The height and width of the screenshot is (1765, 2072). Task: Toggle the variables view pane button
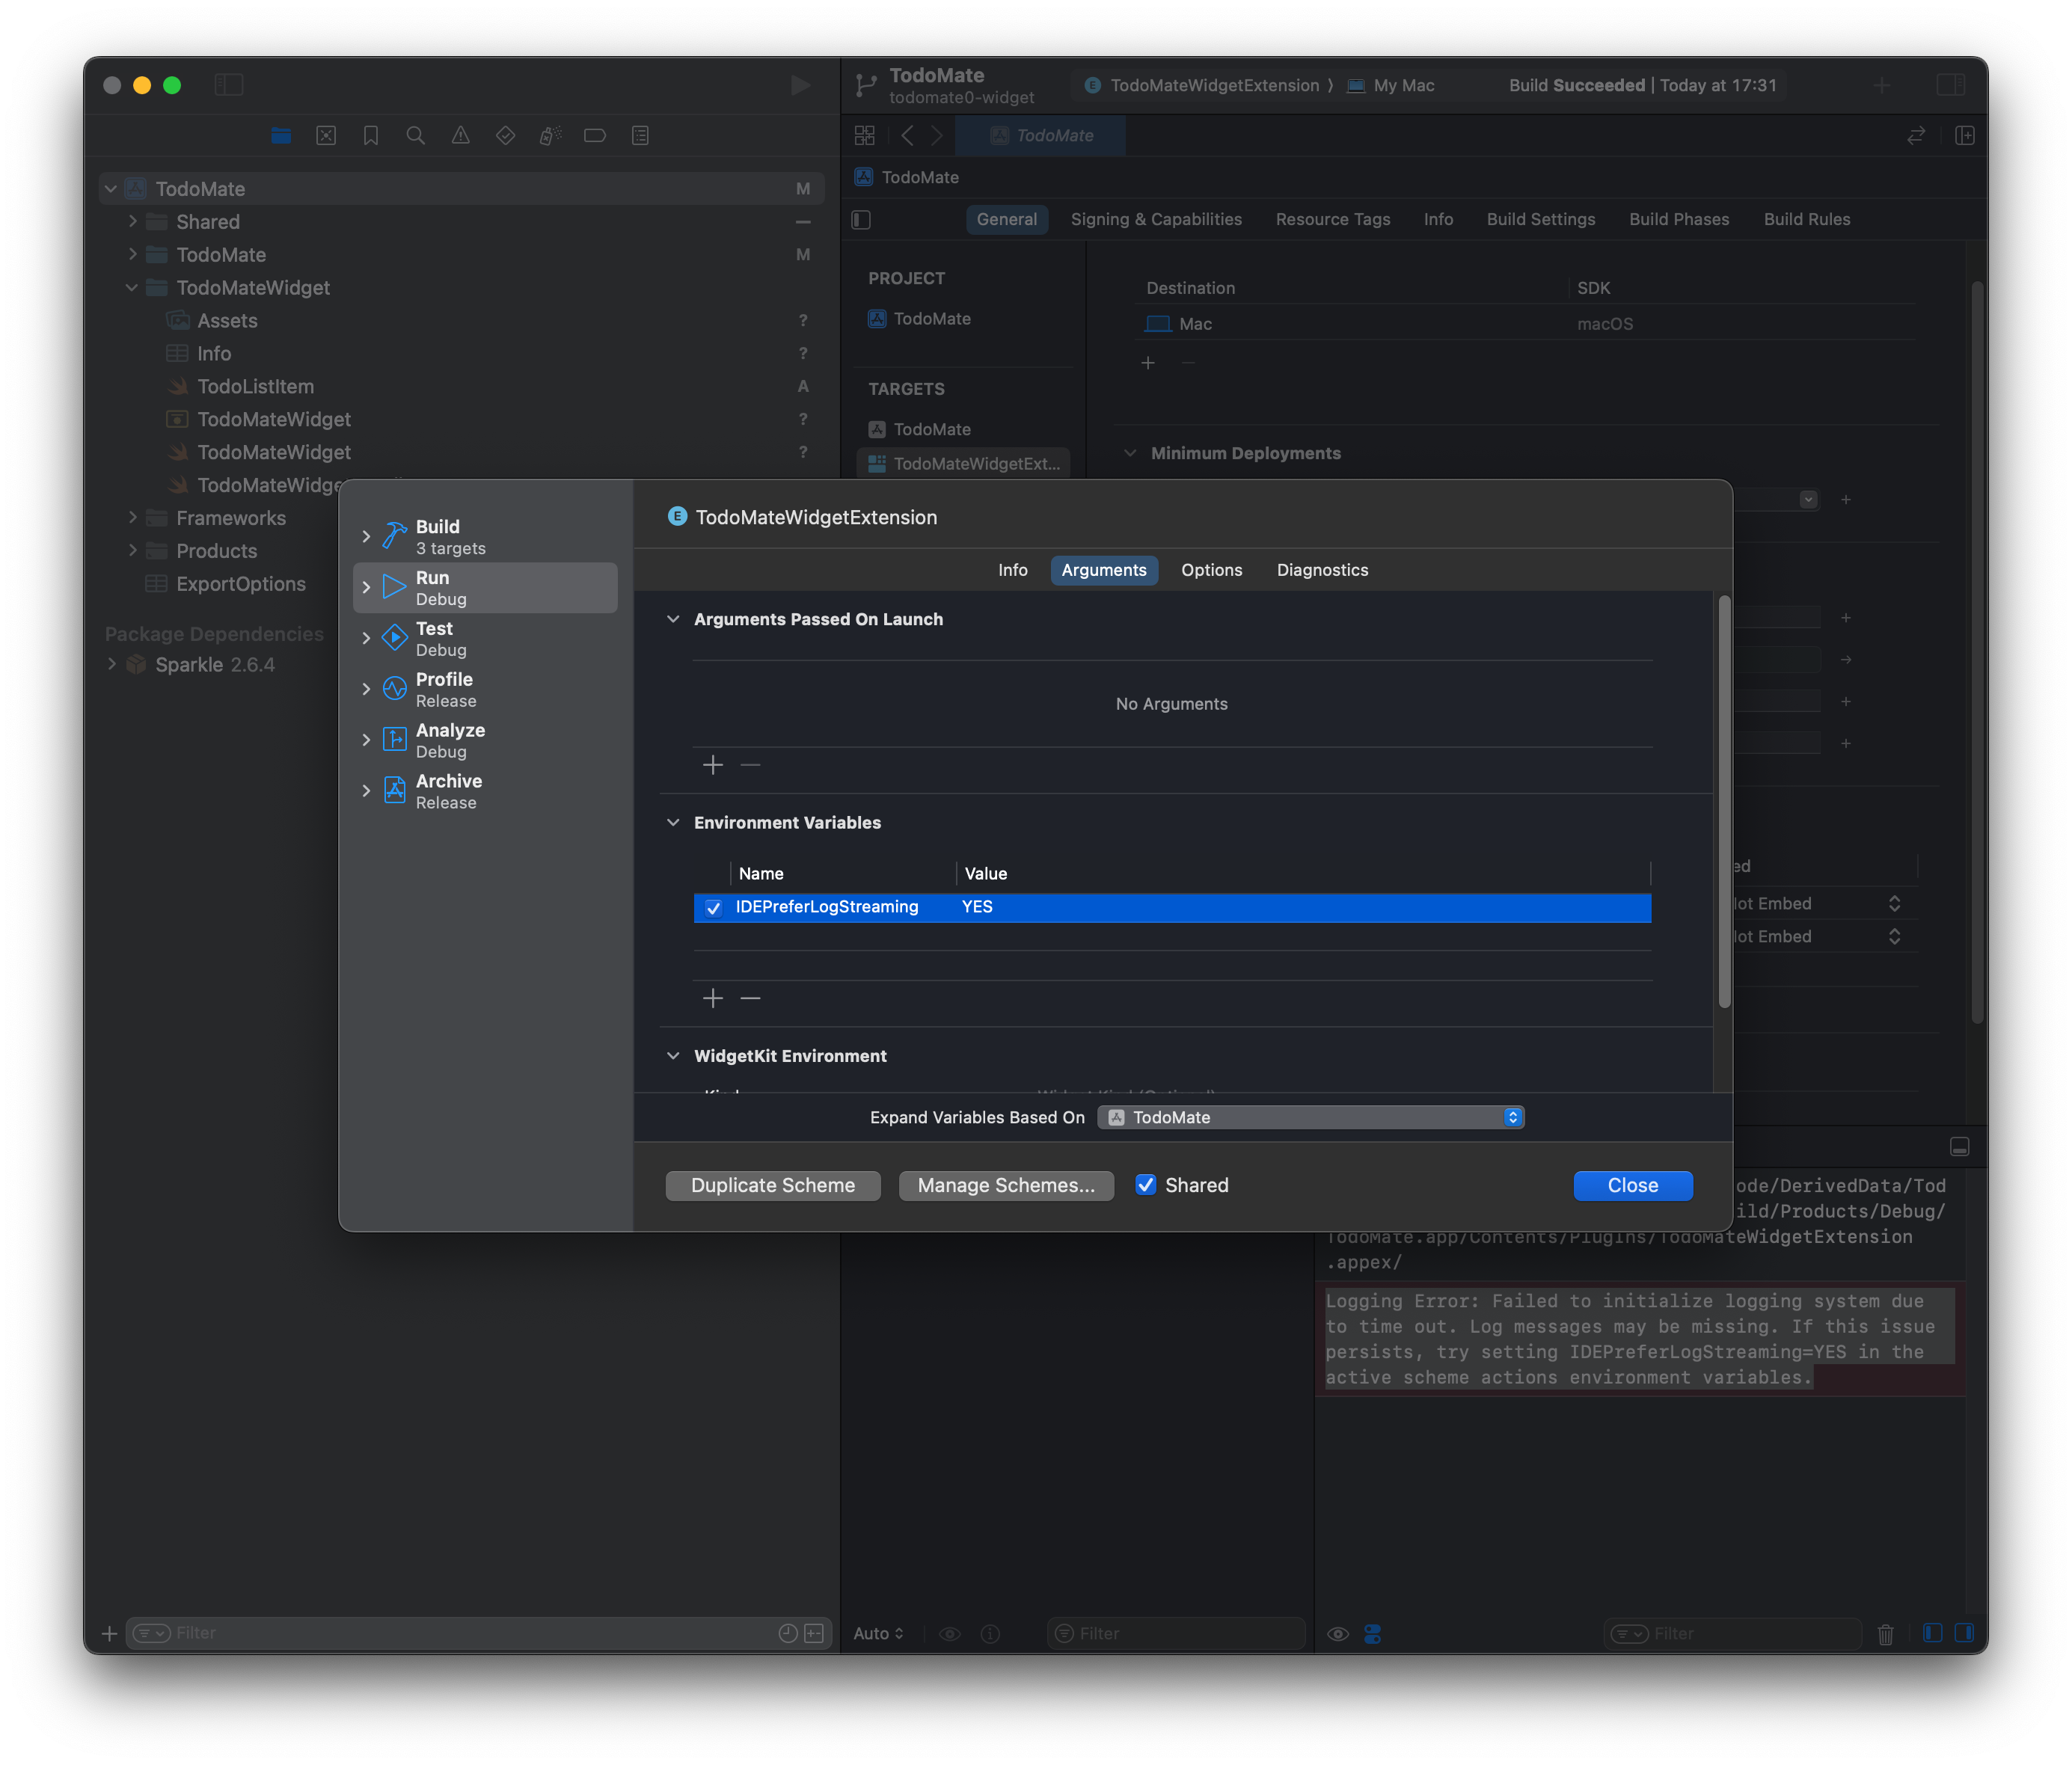coord(1932,1633)
